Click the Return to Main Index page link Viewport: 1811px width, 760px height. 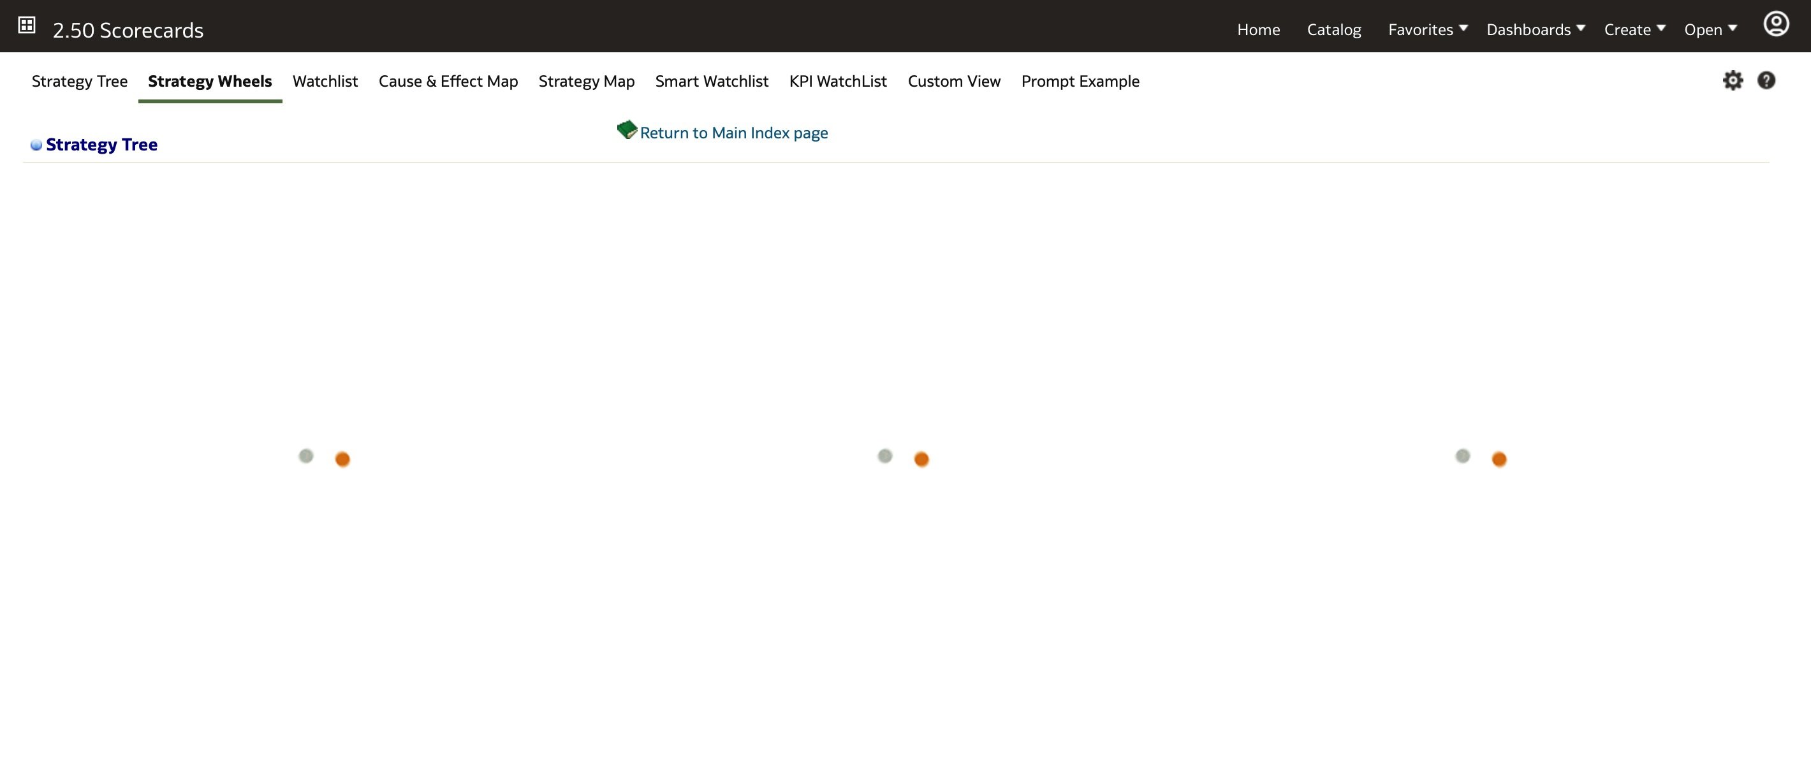(734, 132)
